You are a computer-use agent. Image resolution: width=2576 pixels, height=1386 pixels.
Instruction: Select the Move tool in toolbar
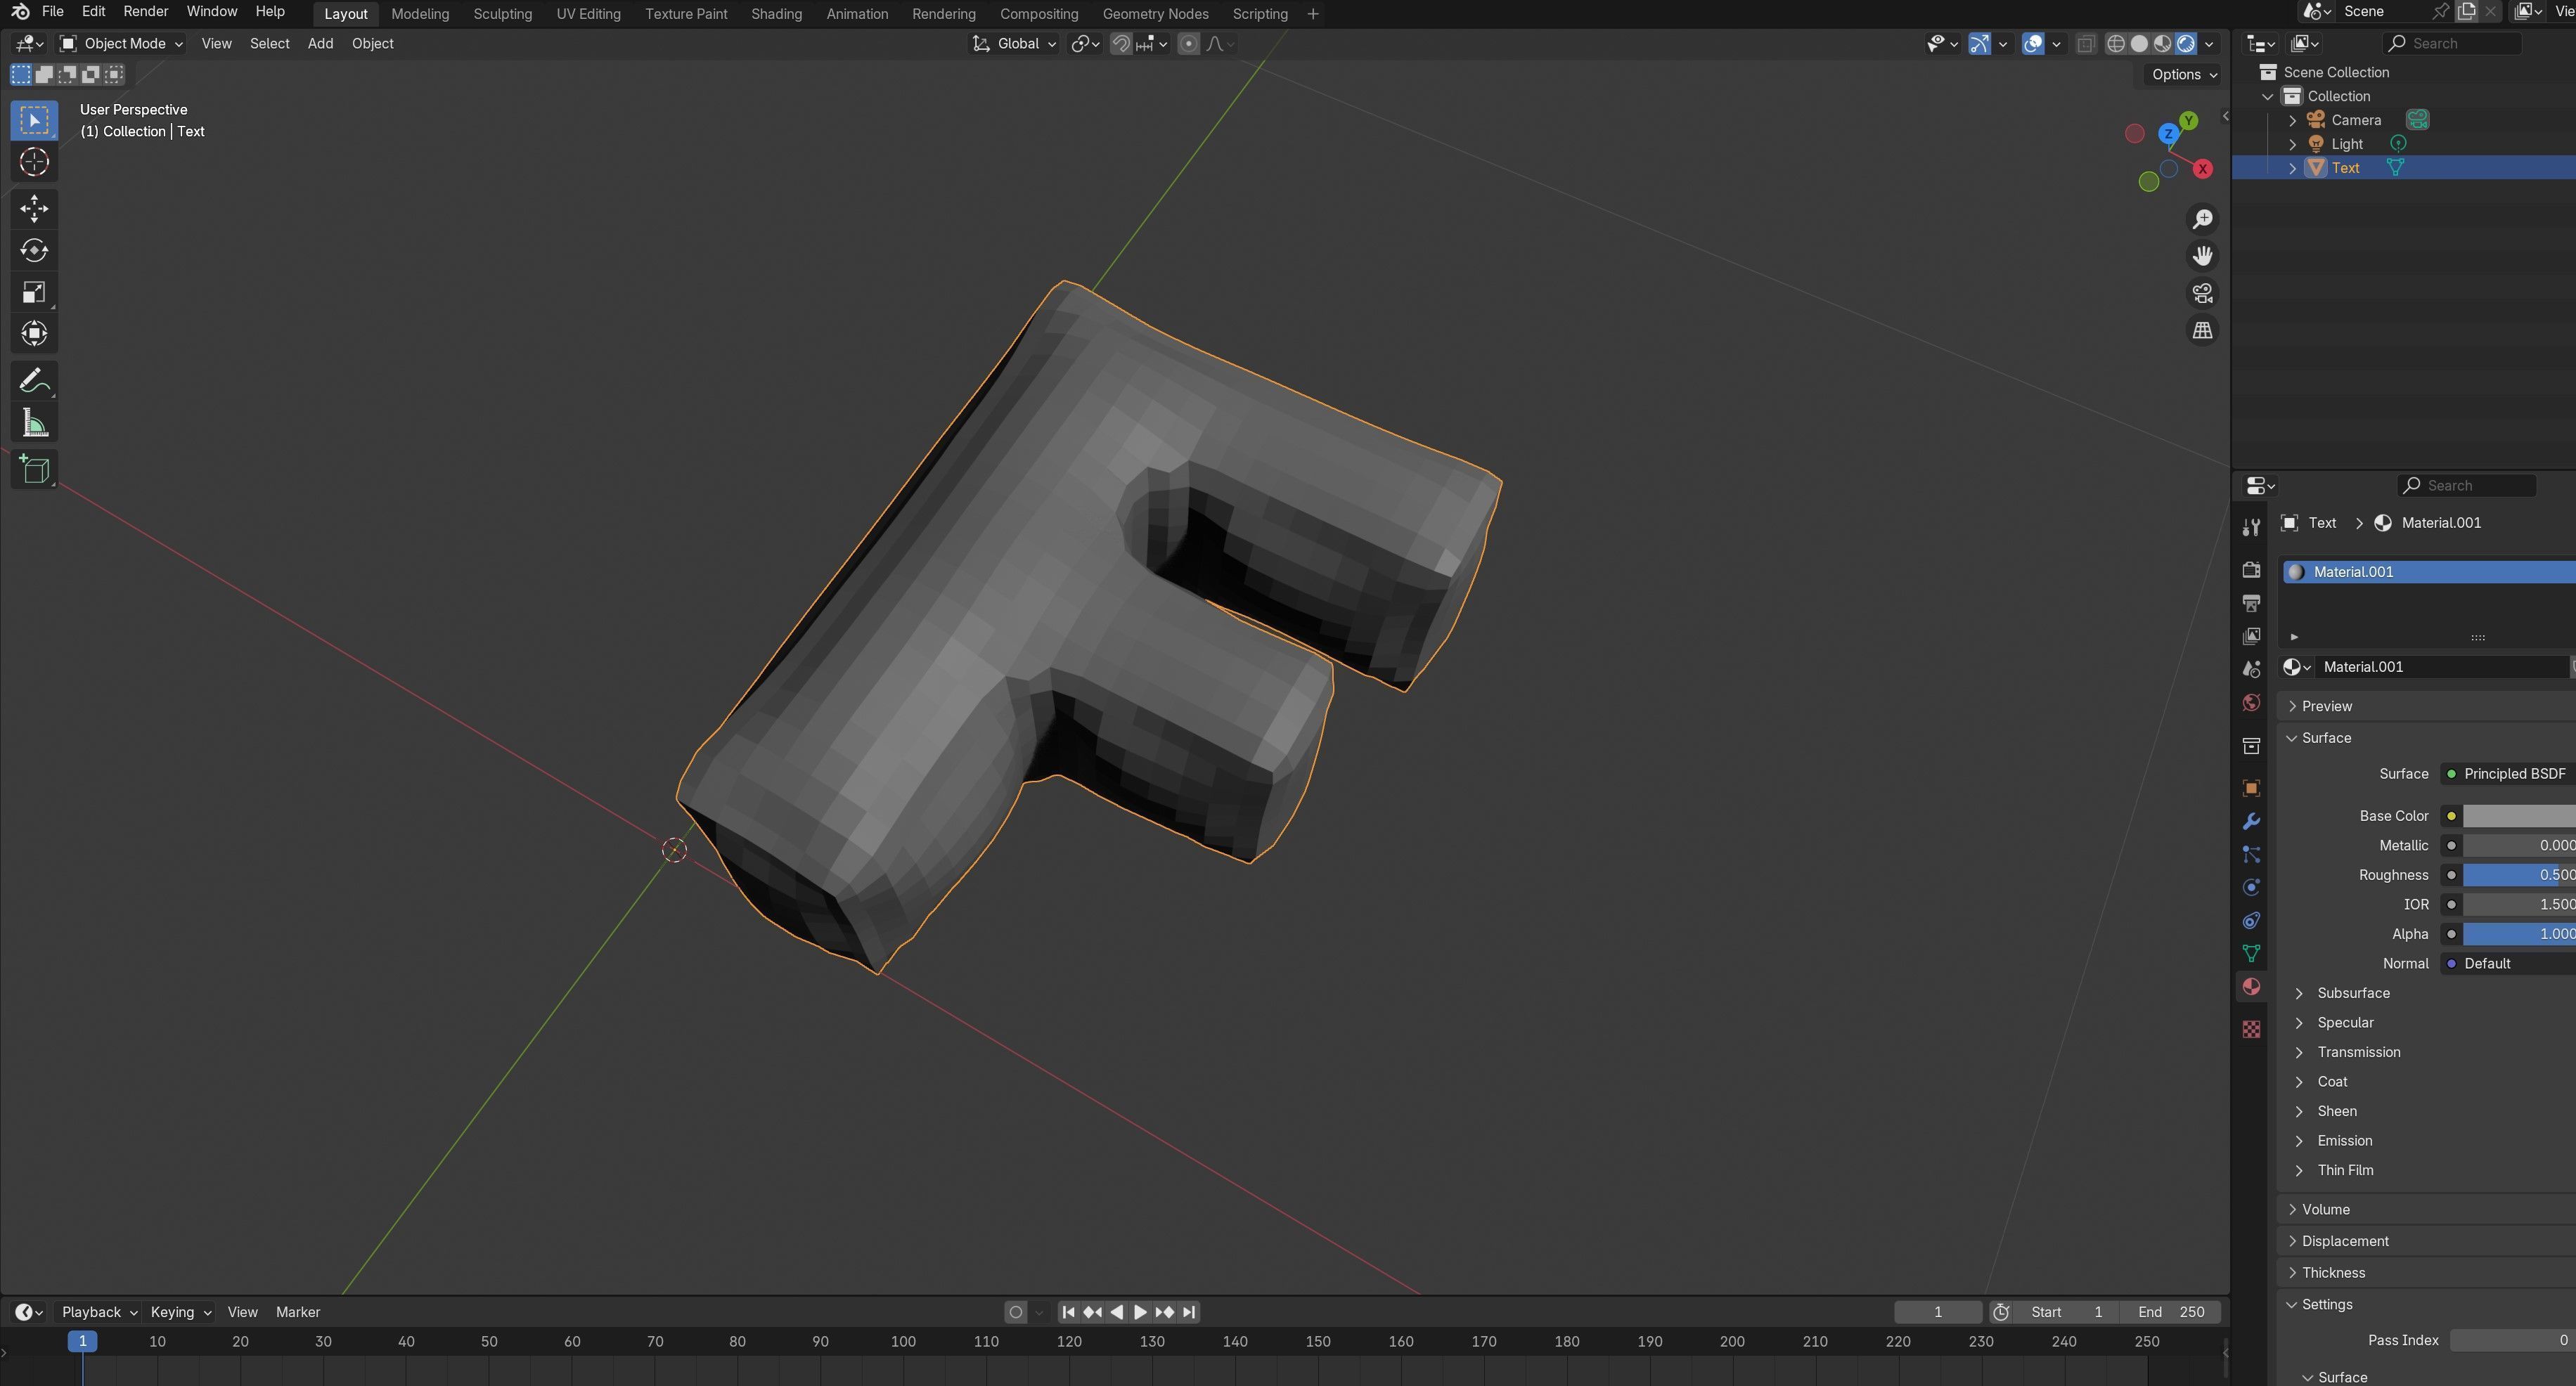[34, 208]
